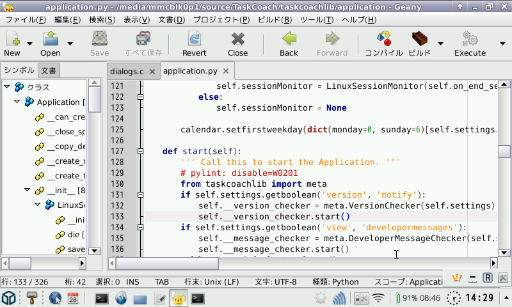The width and height of the screenshot is (512, 307).
Task: Navigate Back with the green arrow
Action: (289, 38)
